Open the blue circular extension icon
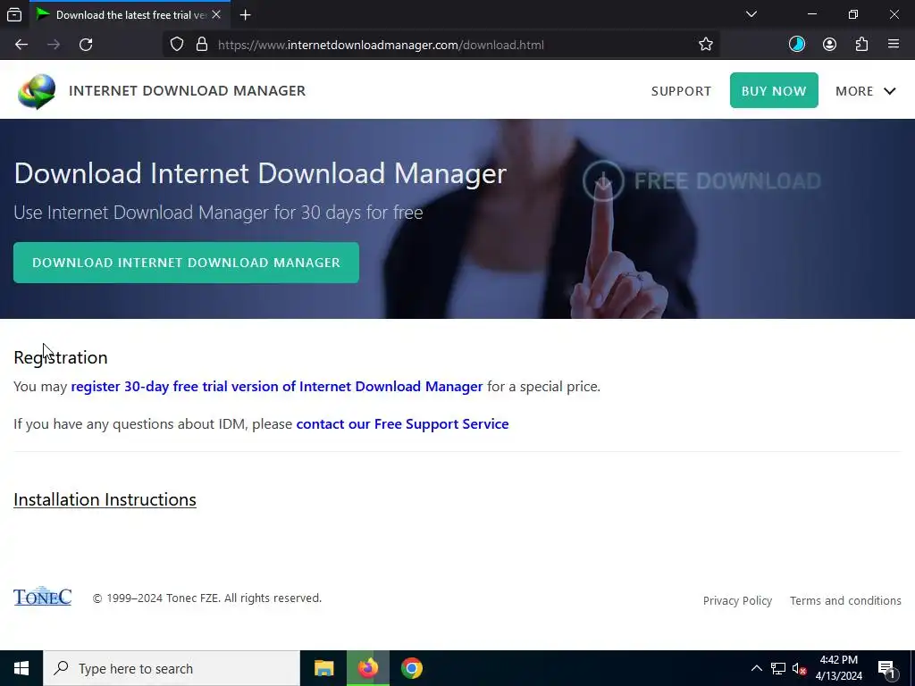Image resolution: width=915 pixels, height=686 pixels. [x=796, y=45]
